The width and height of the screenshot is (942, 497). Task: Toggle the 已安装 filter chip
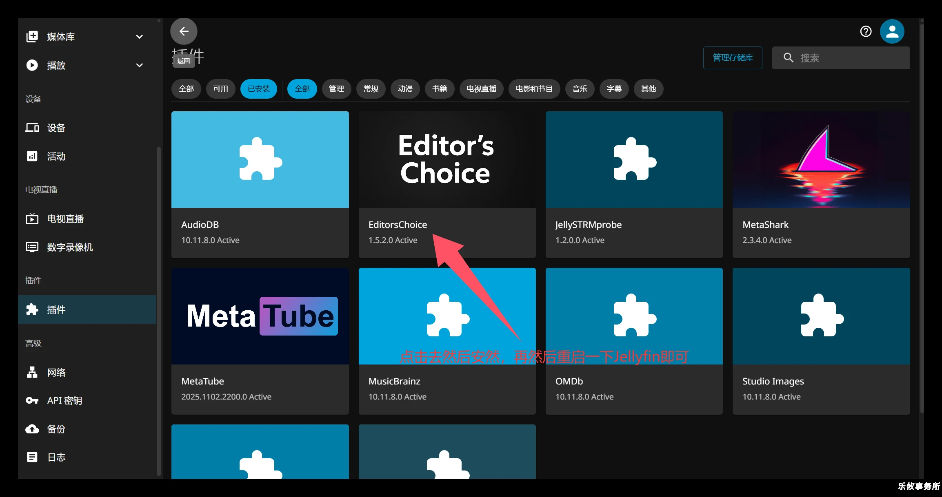click(x=259, y=89)
